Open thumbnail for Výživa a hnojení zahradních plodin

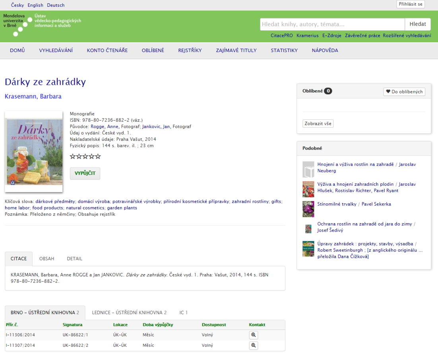(308, 189)
